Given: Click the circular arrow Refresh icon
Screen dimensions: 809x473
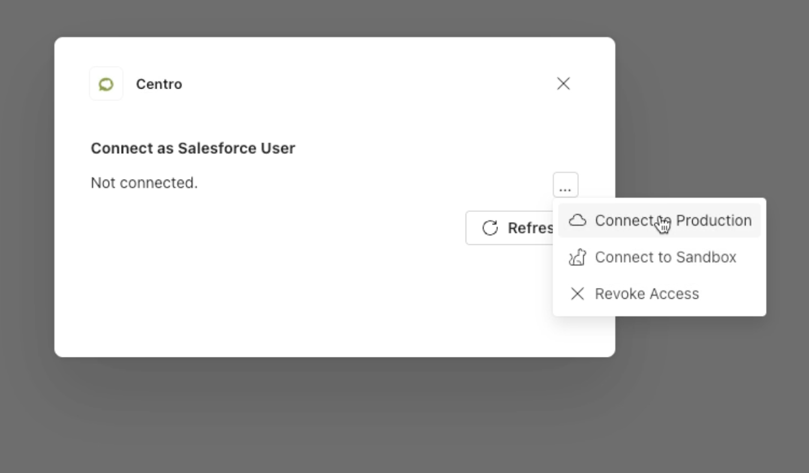Looking at the screenshot, I should [x=490, y=228].
